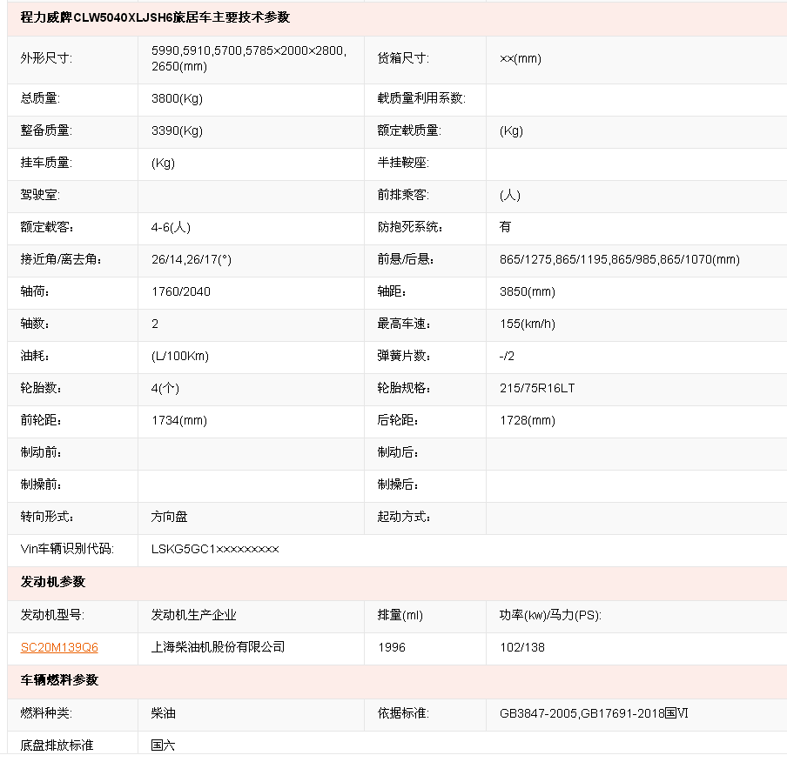Open the SC20M139Q6 engine model link
Screen dimensions: 787x762
coord(59,647)
